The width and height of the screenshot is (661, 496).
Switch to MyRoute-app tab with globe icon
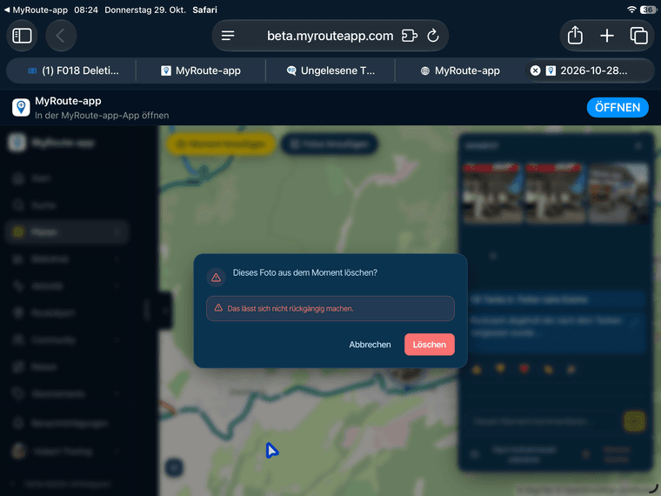(x=460, y=70)
